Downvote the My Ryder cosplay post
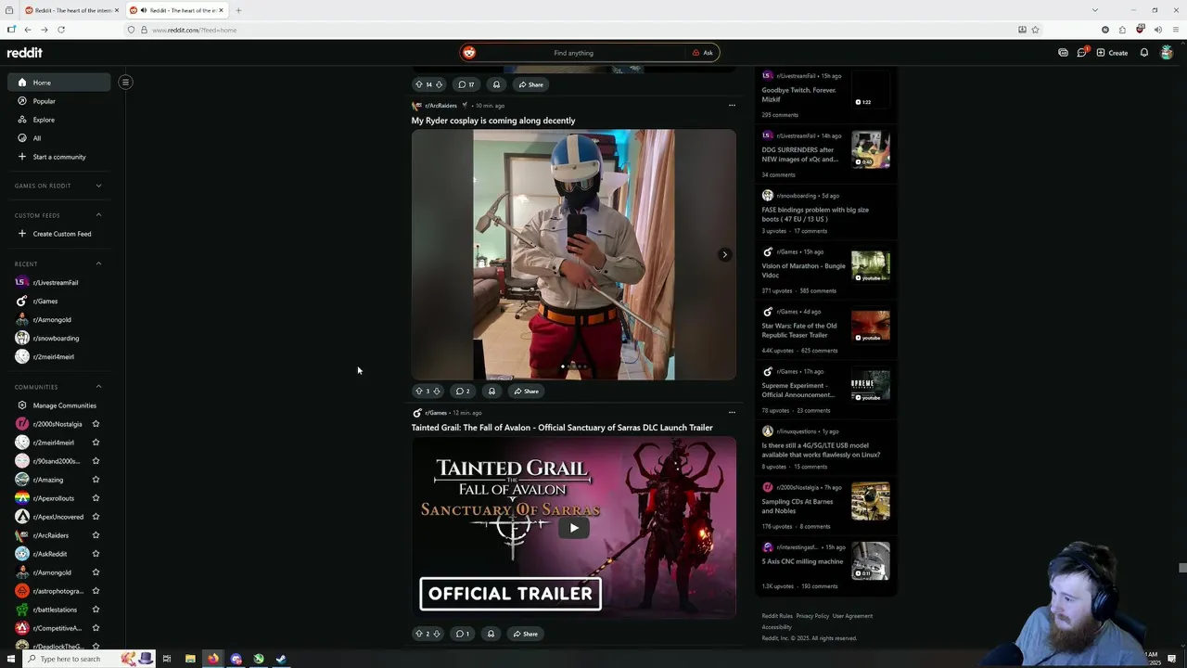 (436, 391)
